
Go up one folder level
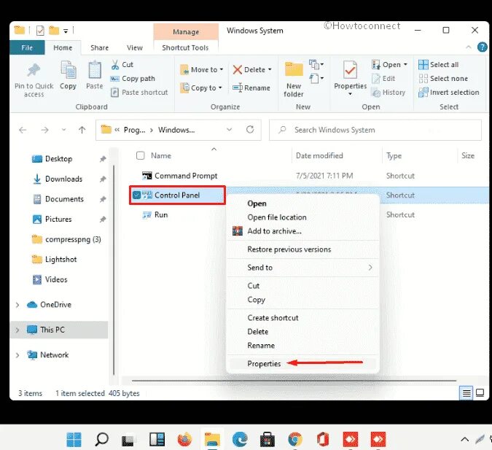[82, 130]
